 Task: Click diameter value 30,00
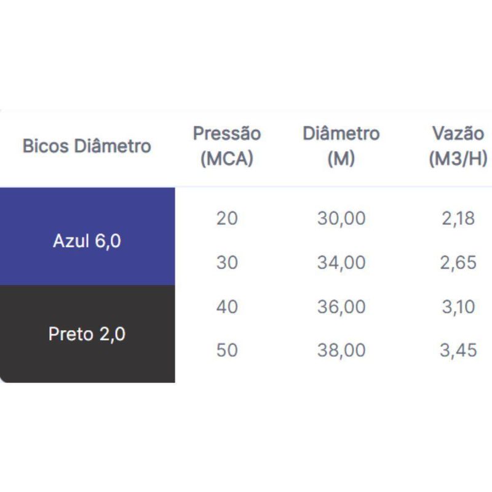pos(341,218)
